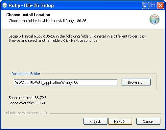Open the Browse folder dialog

(136, 82)
